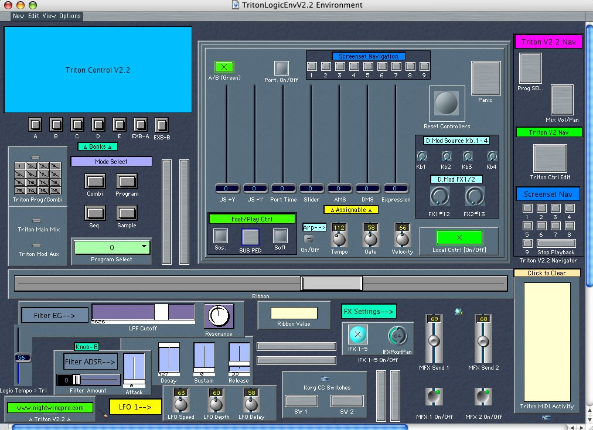The width and height of the screenshot is (593, 430).
Task: Click the Click to Clear label
Action: (x=547, y=273)
